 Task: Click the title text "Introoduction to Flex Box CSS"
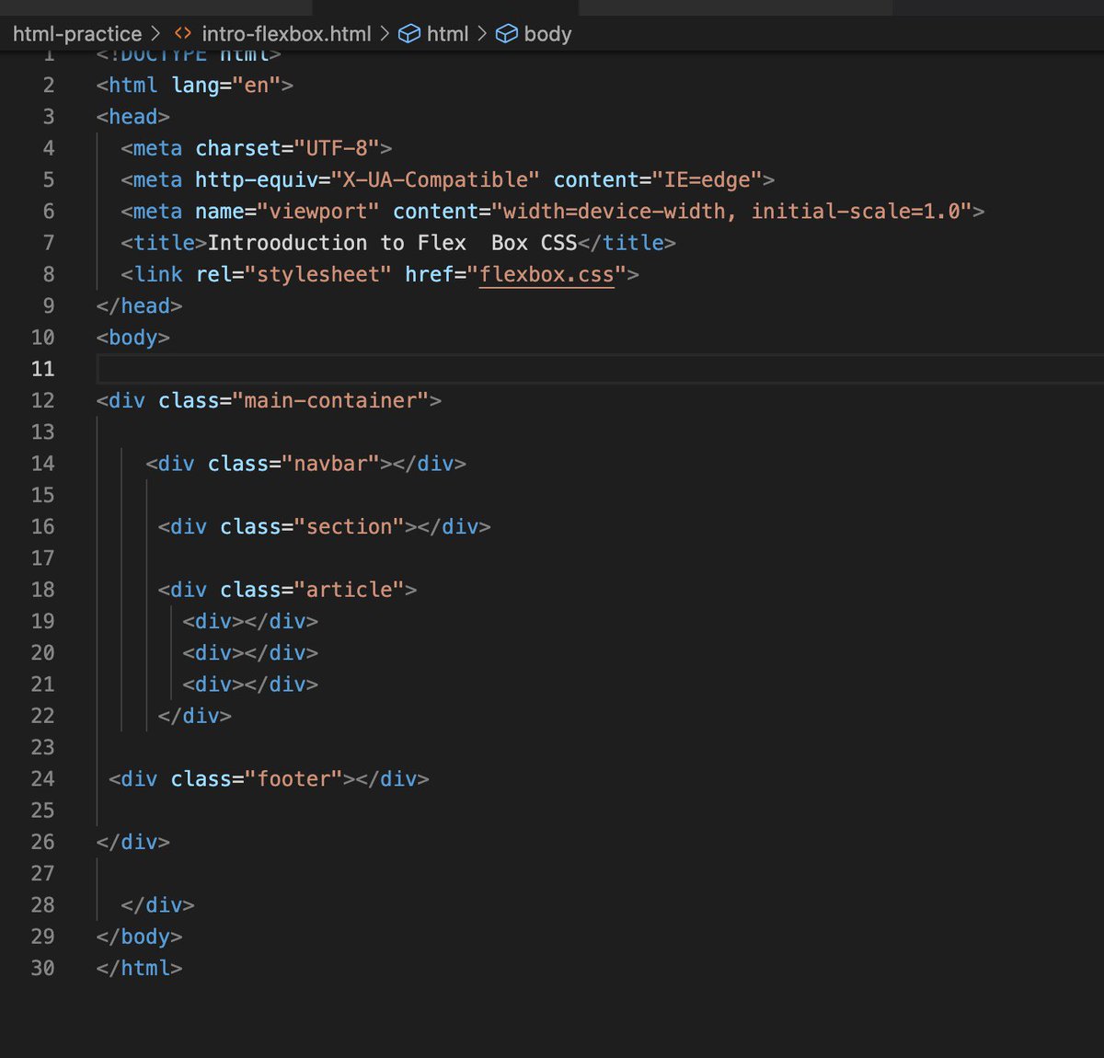tap(391, 242)
